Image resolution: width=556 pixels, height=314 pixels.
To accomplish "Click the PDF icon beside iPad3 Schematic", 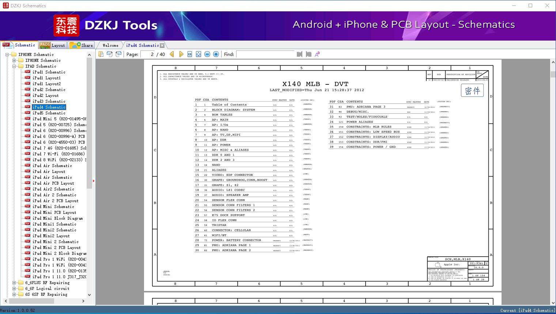I will pyautogui.click(x=27, y=101).
